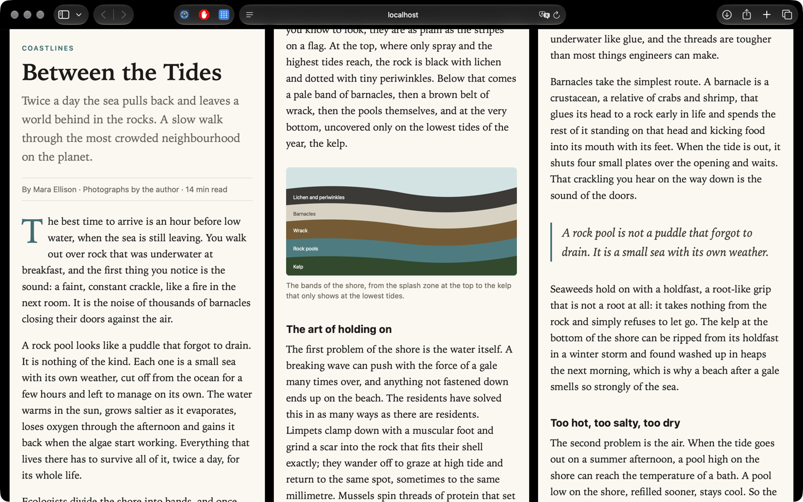Click the 'The art of holding on' heading
Viewport: 803px width, 502px height.
[x=339, y=330]
